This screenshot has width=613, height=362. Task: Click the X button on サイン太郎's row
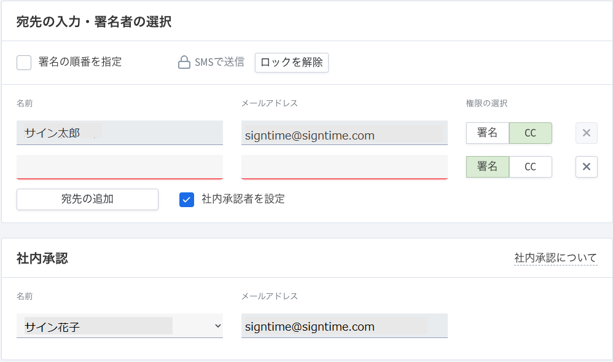(x=586, y=133)
